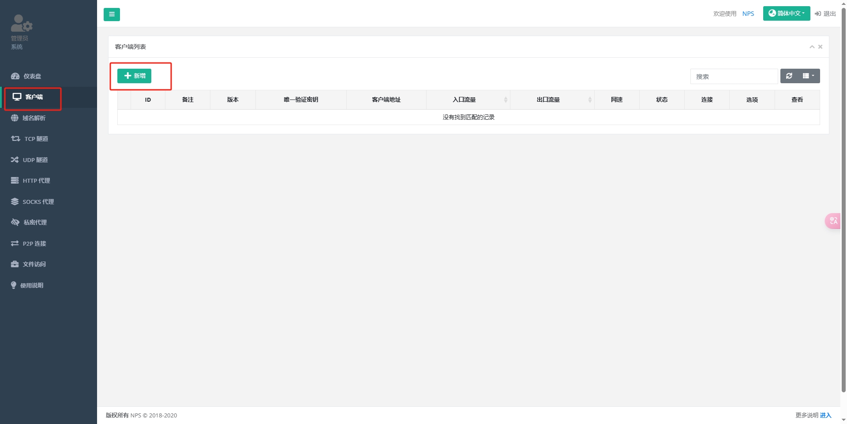Open 域名解析 globe menu item

coord(34,118)
